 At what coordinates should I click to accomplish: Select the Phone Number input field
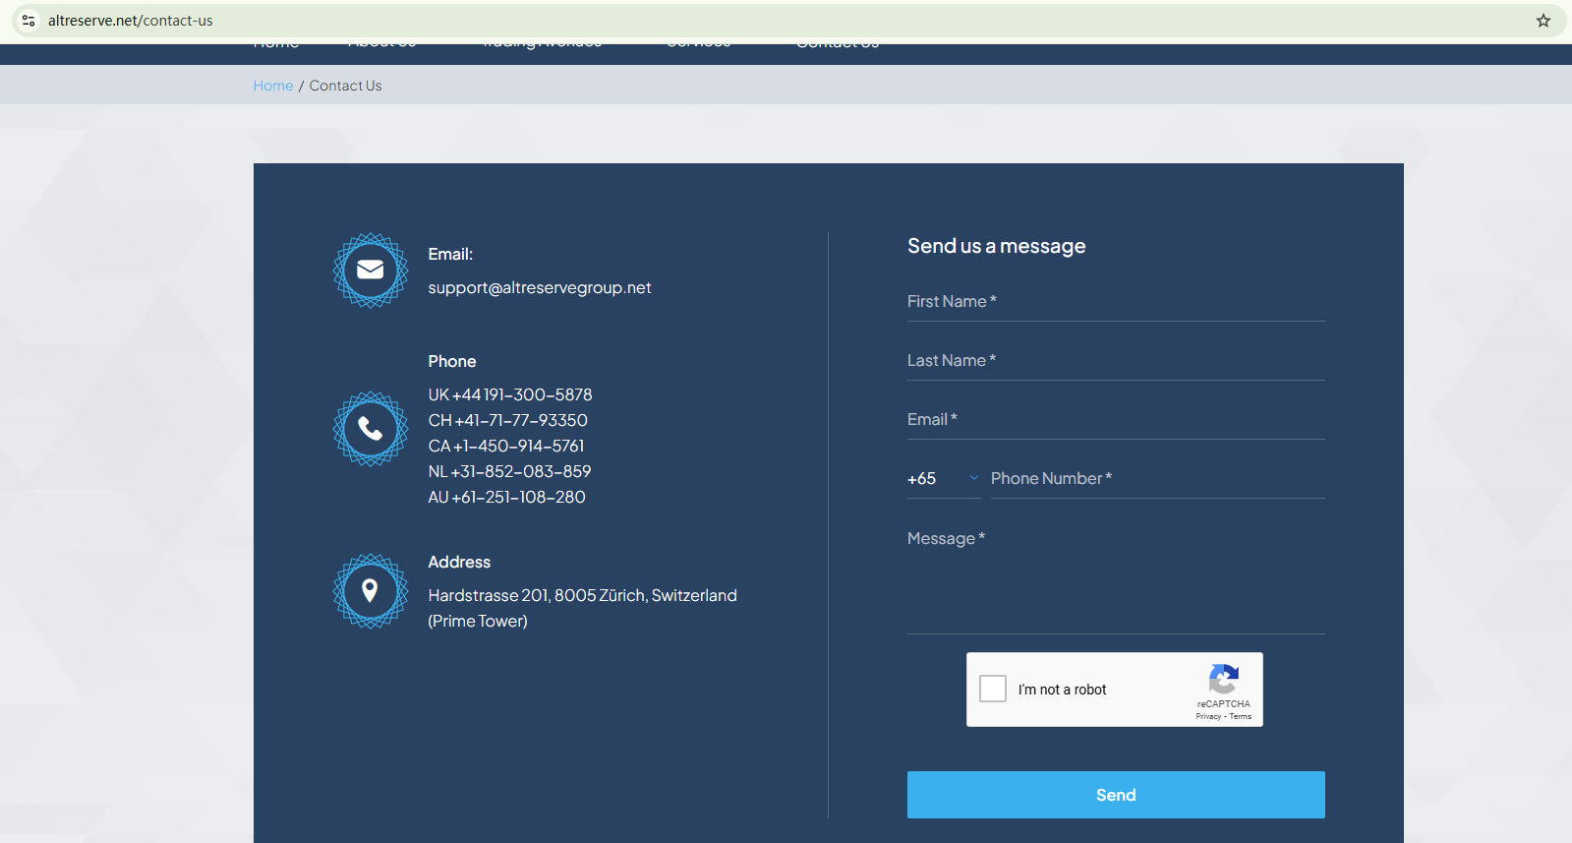(1156, 479)
